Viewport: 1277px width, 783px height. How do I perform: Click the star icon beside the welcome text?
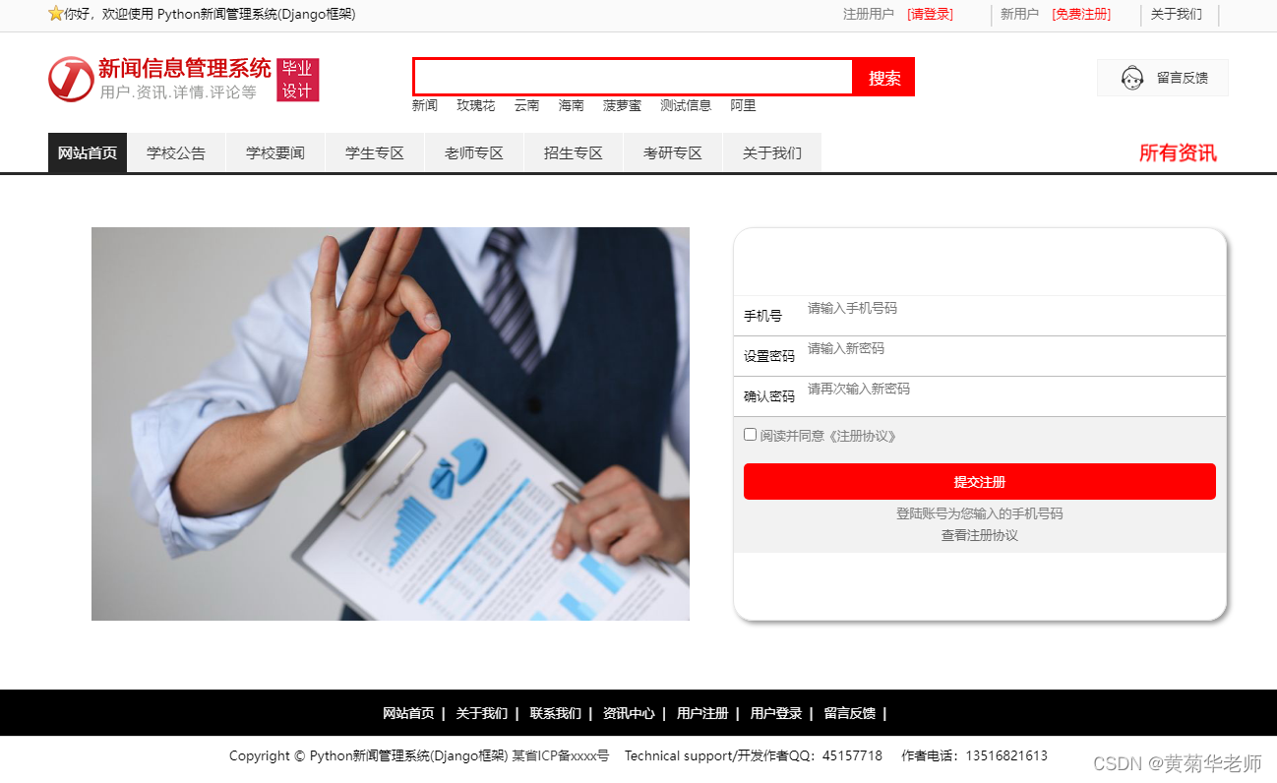(x=55, y=14)
